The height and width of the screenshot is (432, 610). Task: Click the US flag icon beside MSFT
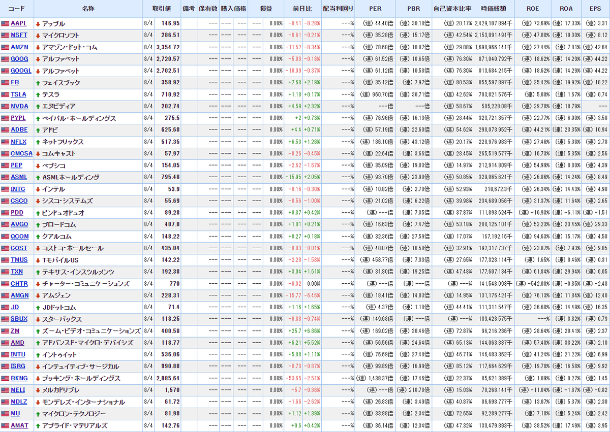click(x=5, y=35)
